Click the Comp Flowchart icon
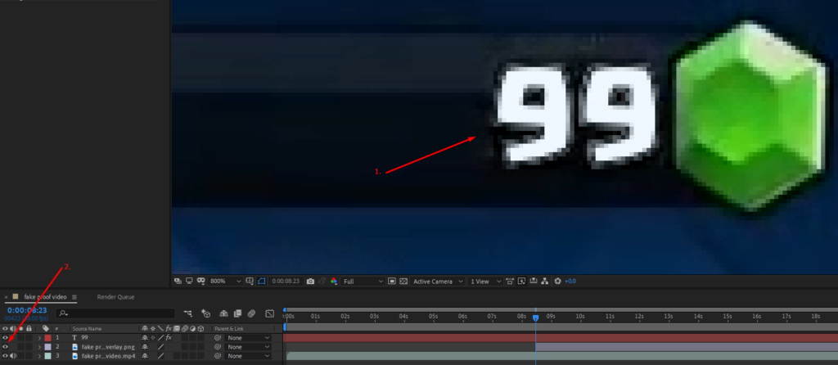This screenshot has width=838, height=365. point(544,281)
